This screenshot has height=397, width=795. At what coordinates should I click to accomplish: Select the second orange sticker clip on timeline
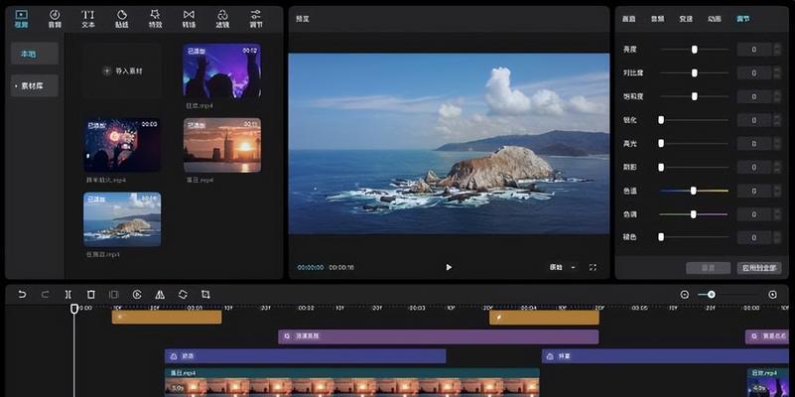pyautogui.click(x=544, y=318)
